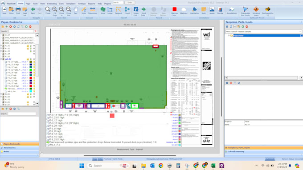Click color swatch for WB-1, P-6

pyautogui.click(x=31, y=91)
